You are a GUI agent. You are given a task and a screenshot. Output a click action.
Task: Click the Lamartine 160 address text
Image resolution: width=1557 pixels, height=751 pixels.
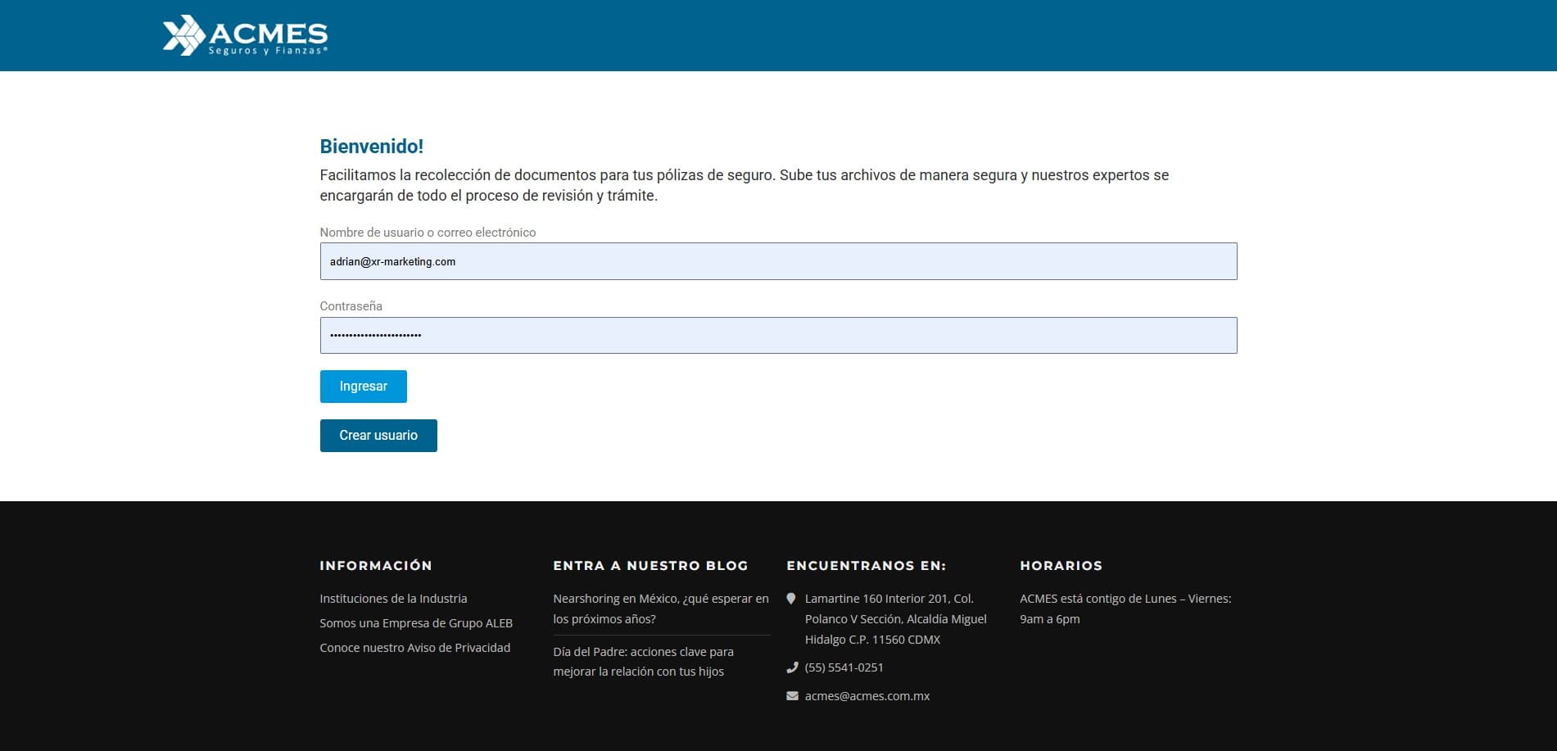(x=895, y=619)
